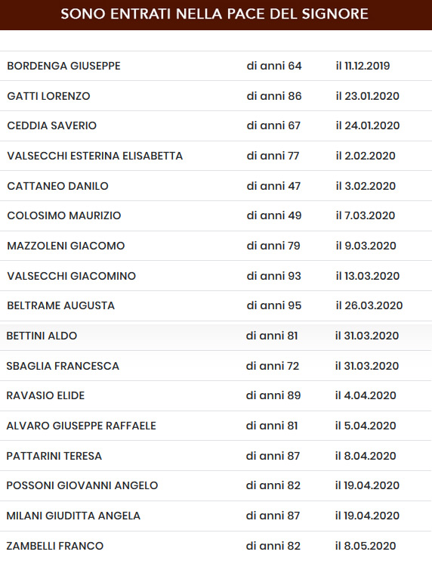The width and height of the screenshot is (432, 561).
Task: Click age 'di anni 47' for Cattaneo Danilo
Action: [x=273, y=186]
